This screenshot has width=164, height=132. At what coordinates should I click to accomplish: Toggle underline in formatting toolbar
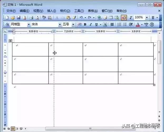click(x=97, y=25)
